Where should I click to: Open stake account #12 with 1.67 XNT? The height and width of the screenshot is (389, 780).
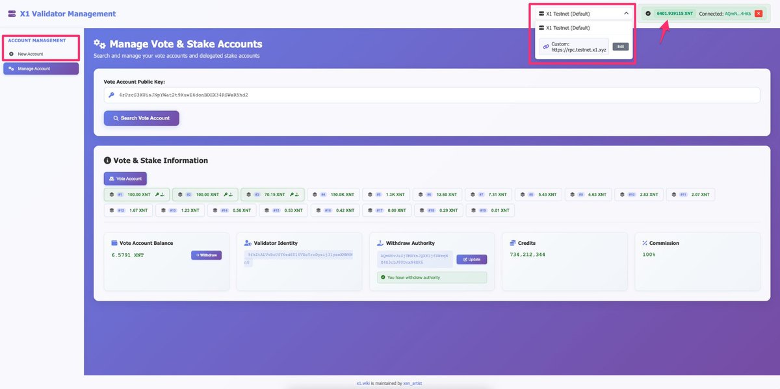click(129, 210)
